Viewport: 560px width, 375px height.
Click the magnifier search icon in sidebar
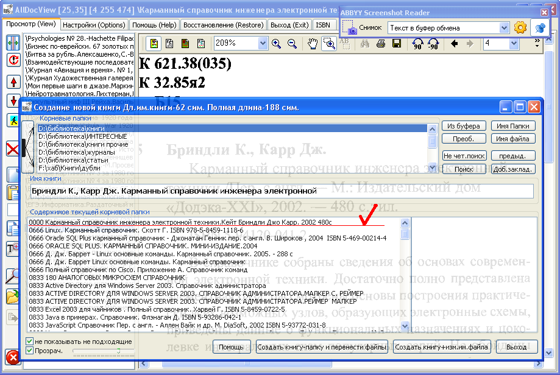(x=13, y=276)
